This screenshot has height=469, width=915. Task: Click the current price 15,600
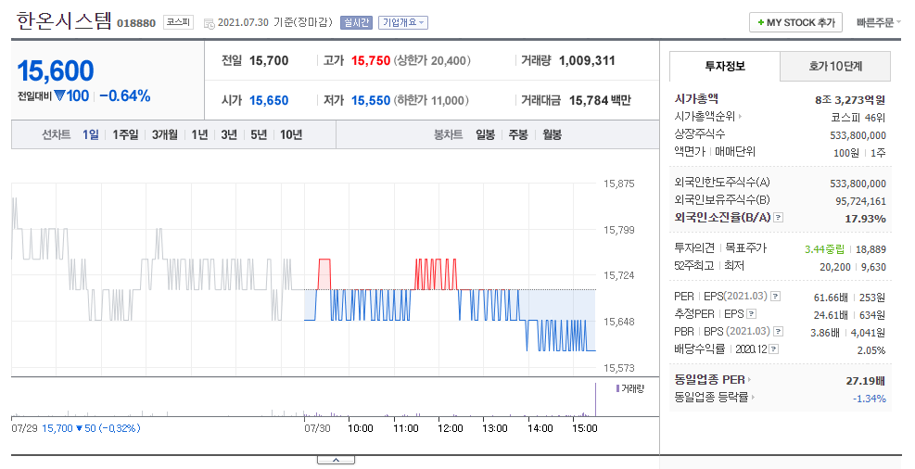(x=56, y=71)
